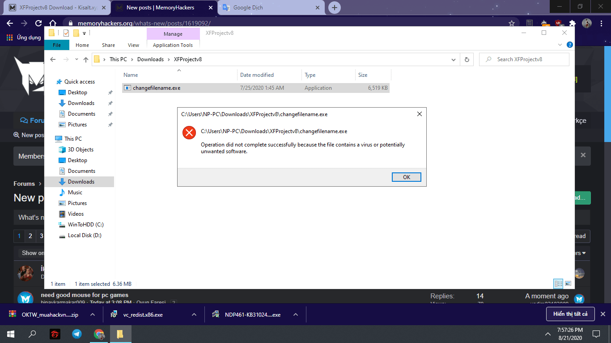Image resolution: width=611 pixels, height=343 pixels.
Task: Click the Manage contextual tab
Action: [x=173, y=34]
